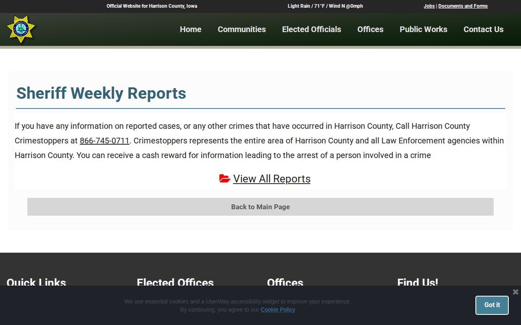Image resolution: width=521 pixels, height=325 pixels.
Task: Click the Elected Offices footer heading
Action: (x=175, y=282)
